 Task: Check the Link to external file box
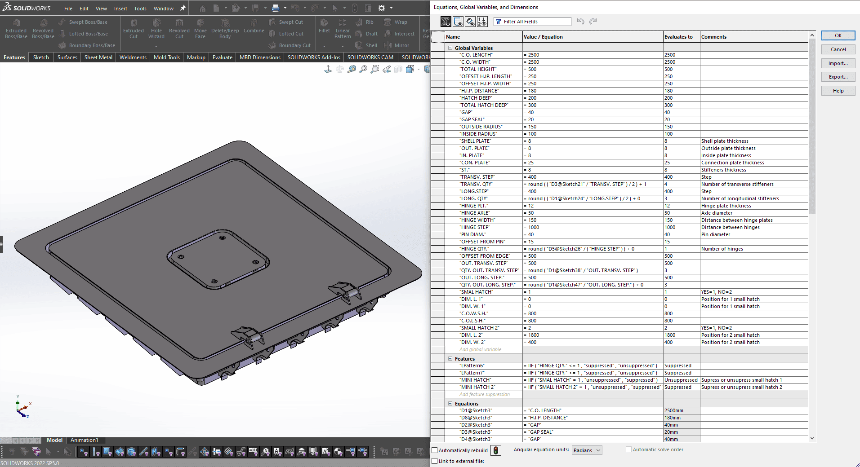(x=435, y=461)
